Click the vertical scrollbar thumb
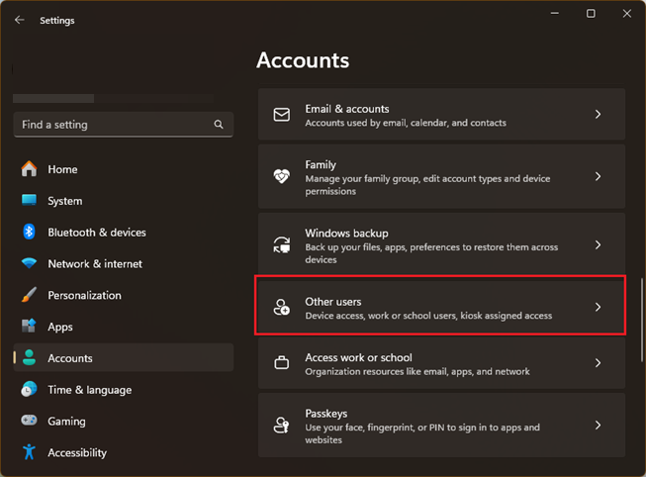Image resolution: width=646 pixels, height=477 pixels. point(641,320)
